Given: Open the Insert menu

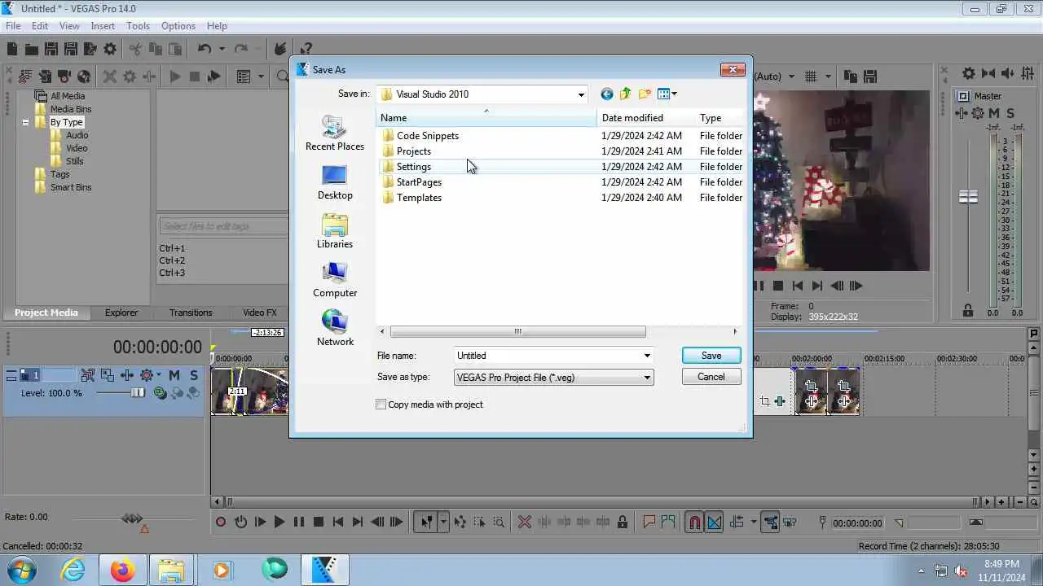Looking at the screenshot, I should (103, 26).
